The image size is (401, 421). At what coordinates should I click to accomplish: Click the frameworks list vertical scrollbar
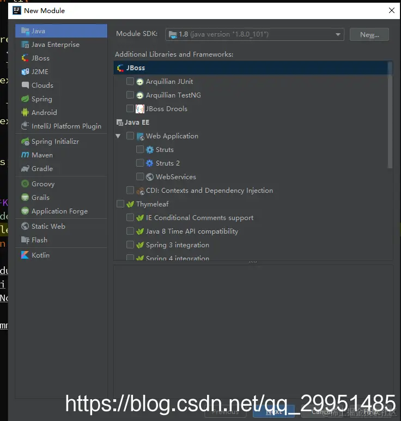point(390,115)
